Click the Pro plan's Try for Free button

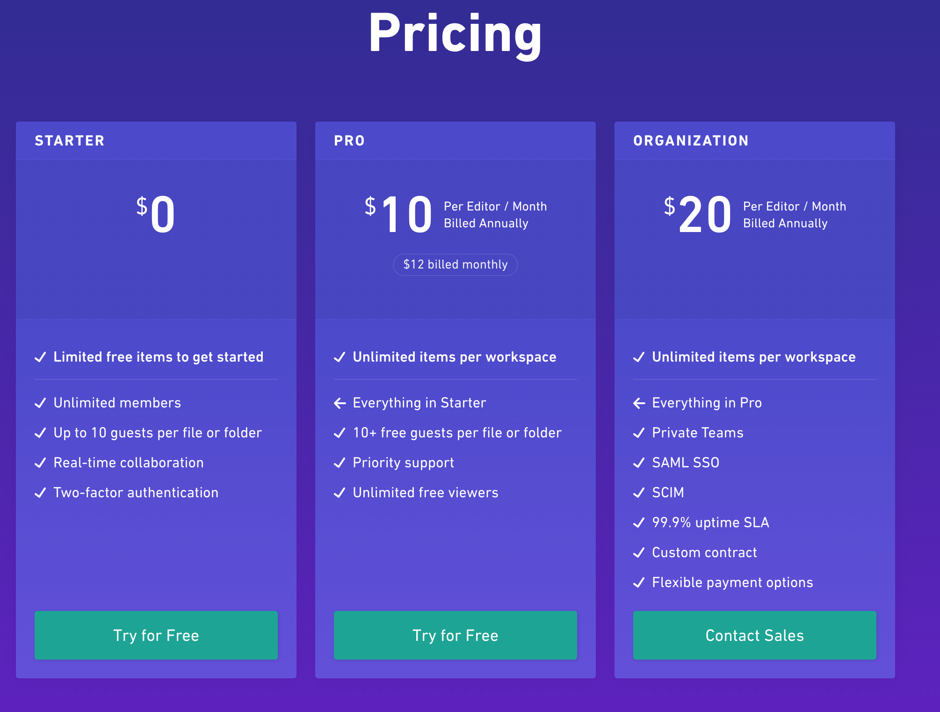pos(456,635)
